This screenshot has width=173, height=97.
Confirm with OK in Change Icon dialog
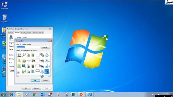click(35, 81)
